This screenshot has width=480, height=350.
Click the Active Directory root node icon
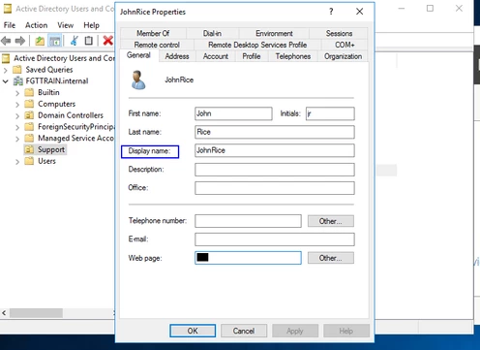point(6,58)
